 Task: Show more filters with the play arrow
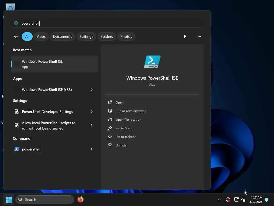(185, 36)
